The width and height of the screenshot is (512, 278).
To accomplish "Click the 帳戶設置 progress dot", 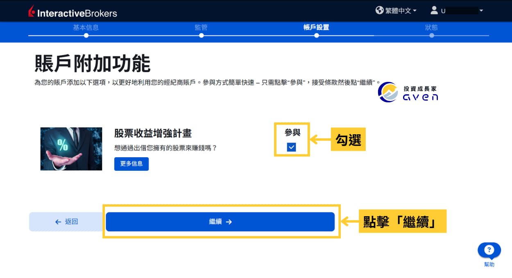I will (316, 36).
